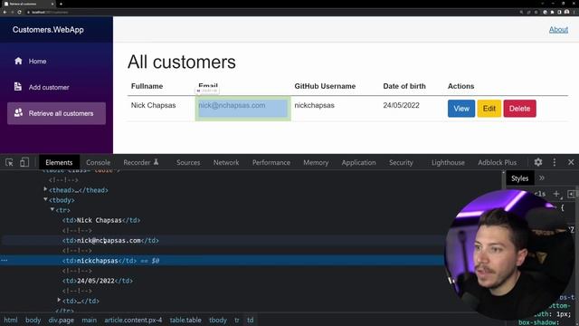Click the Home icon in the sidebar

(18, 61)
